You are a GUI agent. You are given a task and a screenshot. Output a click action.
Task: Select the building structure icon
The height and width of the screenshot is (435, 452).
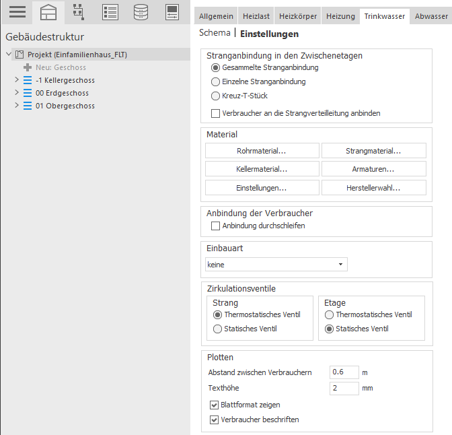pyautogui.click(x=48, y=12)
